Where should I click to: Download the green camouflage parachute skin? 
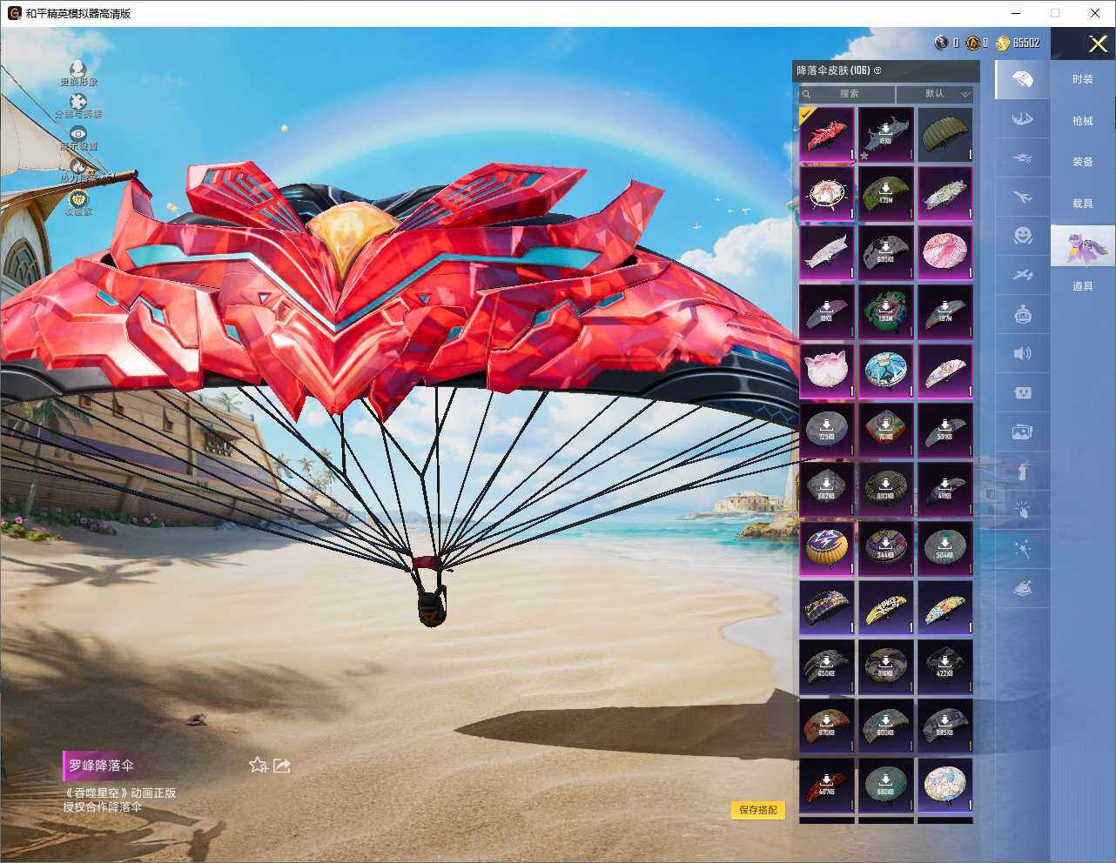pos(886,194)
